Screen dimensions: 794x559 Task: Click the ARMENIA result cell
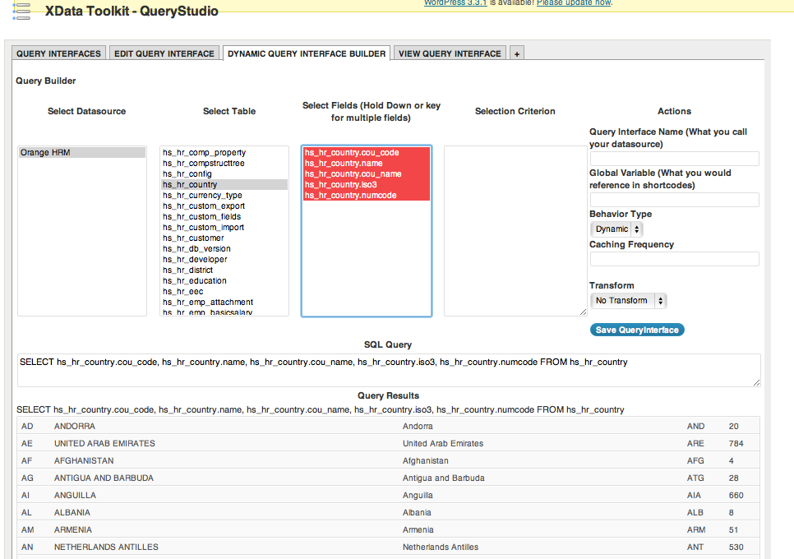click(73, 529)
